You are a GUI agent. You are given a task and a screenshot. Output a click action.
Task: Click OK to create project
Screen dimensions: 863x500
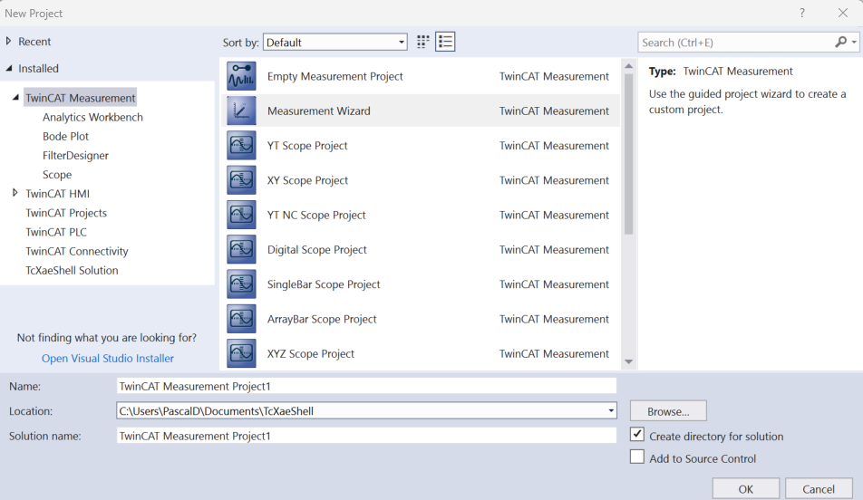point(746,489)
